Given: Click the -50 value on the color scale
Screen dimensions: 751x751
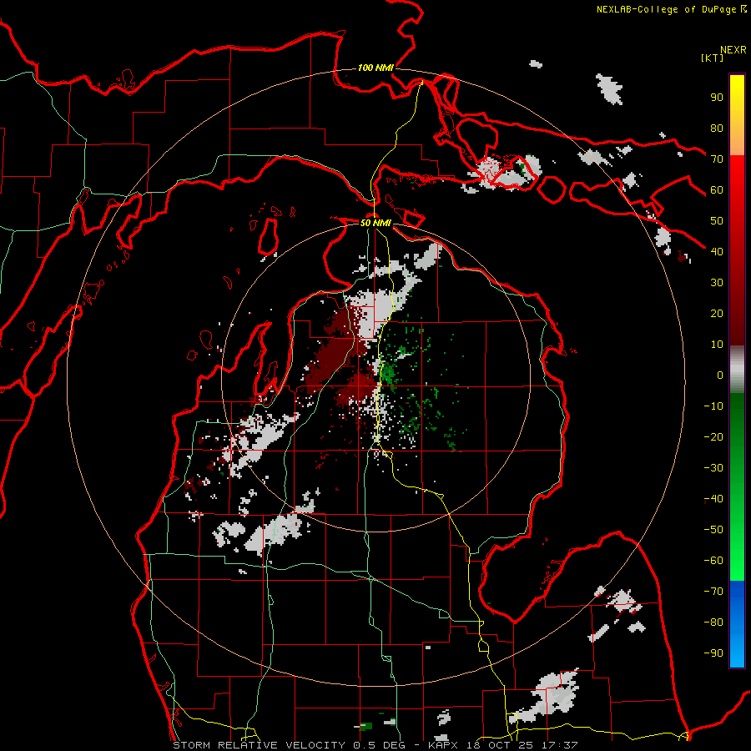Looking at the screenshot, I should click(713, 529).
